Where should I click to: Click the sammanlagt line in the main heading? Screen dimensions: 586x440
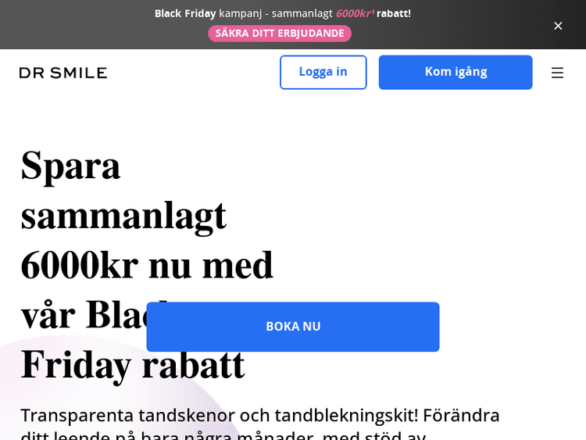click(123, 215)
